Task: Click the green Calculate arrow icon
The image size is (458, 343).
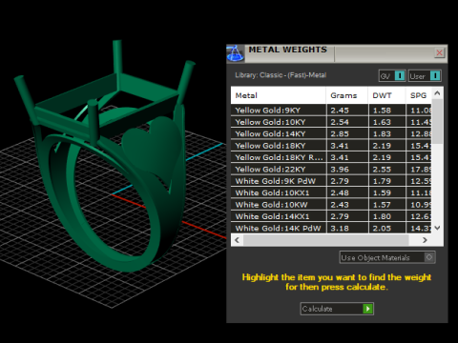Action: click(x=367, y=309)
